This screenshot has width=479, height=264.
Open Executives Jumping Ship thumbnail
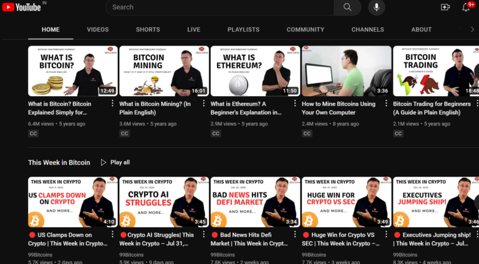coord(436,202)
